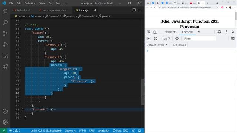Image resolution: width=237 pixels, height=133 pixels.
Task: Open the Default levels dropdown
Action: [x=157, y=45]
